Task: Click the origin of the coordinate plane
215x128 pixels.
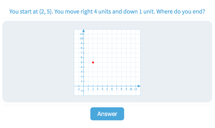Action: coord(83,86)
